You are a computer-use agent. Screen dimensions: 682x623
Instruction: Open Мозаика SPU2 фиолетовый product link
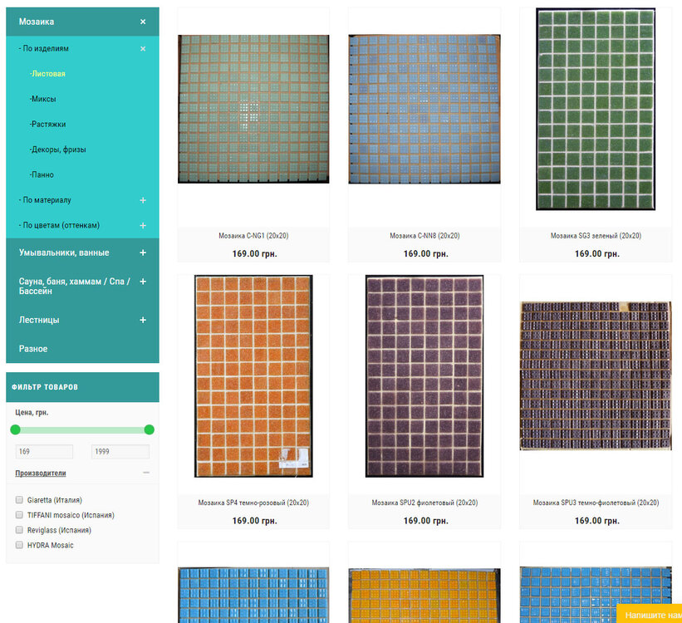click(x=424, y=503)
